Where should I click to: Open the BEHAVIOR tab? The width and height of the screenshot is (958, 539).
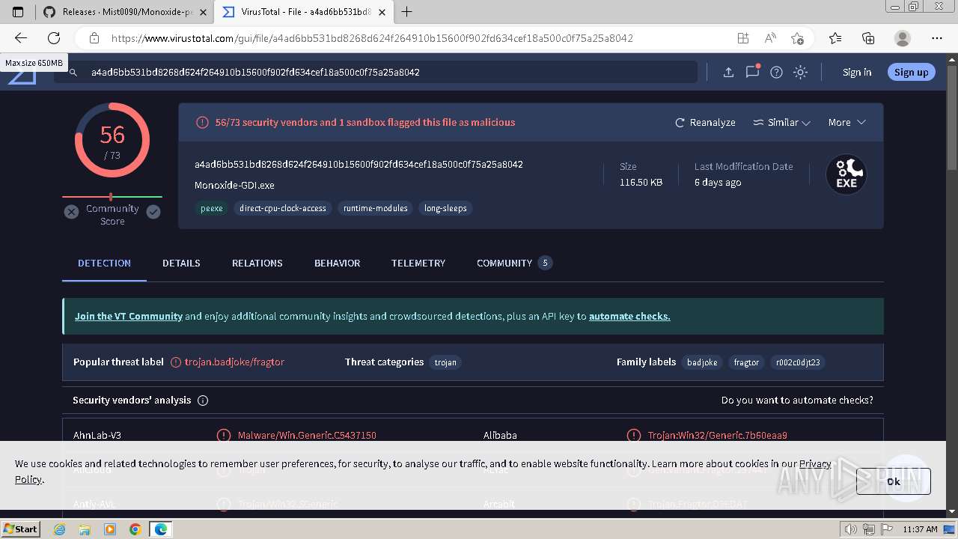pos(337,263)
